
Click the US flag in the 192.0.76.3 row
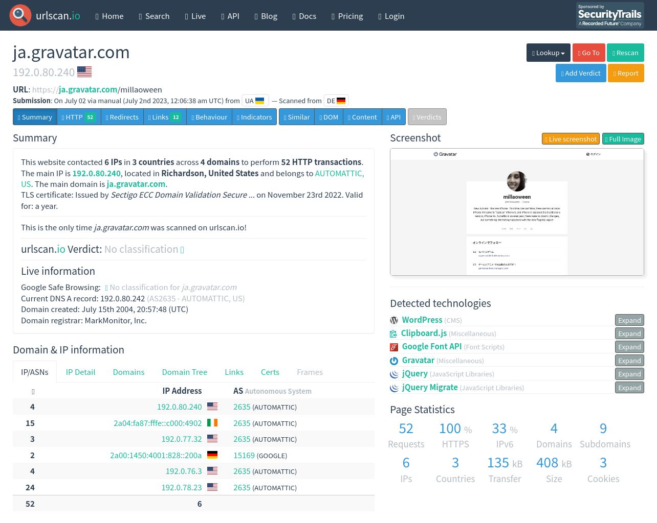click(x=212, y=471)
